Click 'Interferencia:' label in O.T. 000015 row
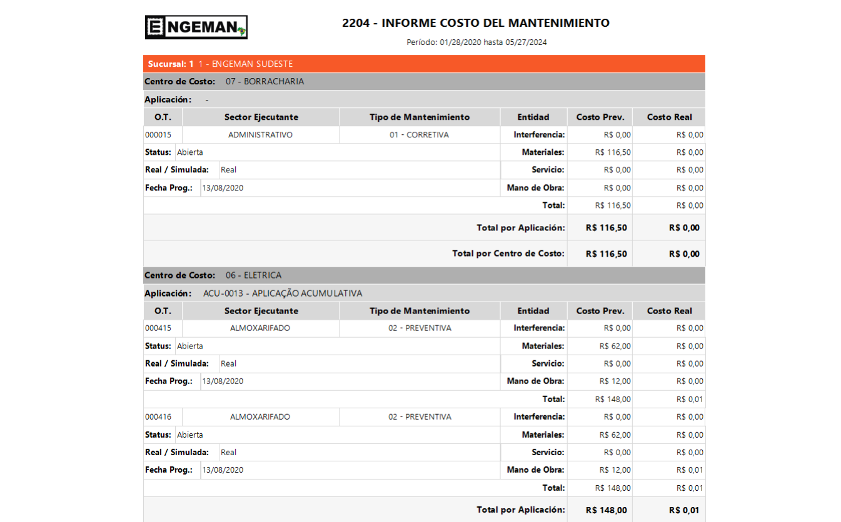This screenshot has height=522, width=841. (540, 134)
